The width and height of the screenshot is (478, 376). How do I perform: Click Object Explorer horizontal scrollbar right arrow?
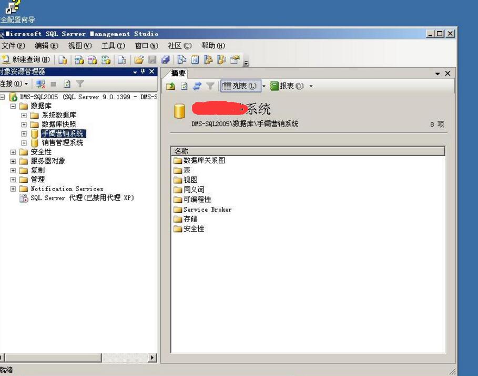point(152,358)
